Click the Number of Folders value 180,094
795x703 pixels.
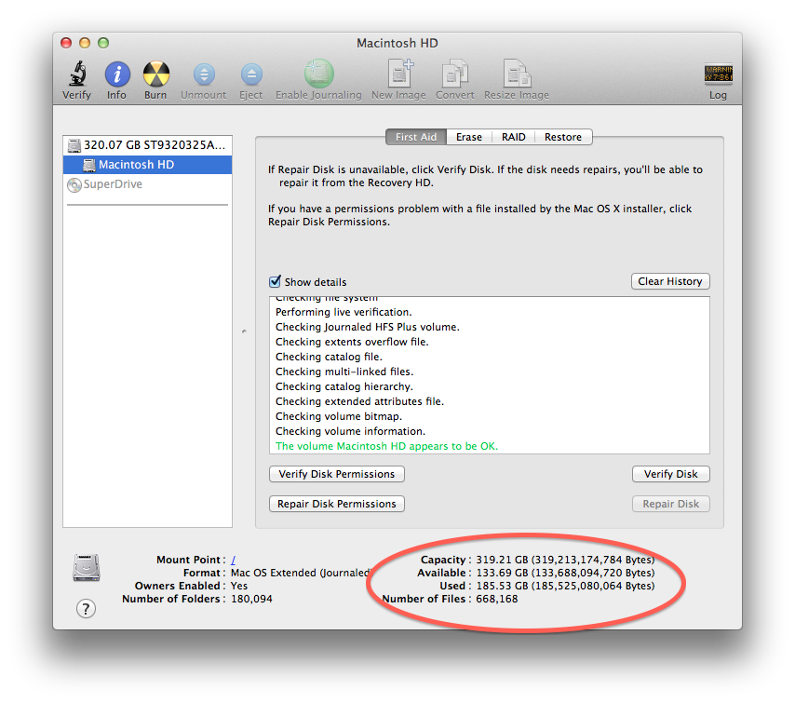(251, 599)
